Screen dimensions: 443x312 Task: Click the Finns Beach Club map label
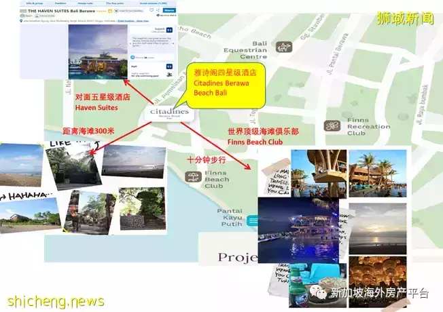click(217, 180)
